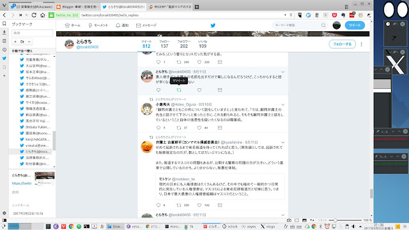Go back using the browser back arrow
Viewport: 409px width, 230px height.
4,15
